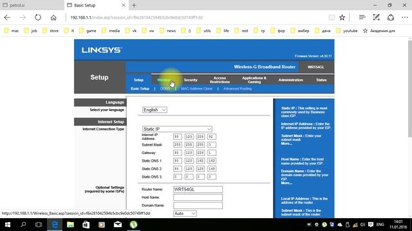The height and width of the screenshot is (231, 412).
Task: Open the Administration tab
Action: tap(290, 80)
